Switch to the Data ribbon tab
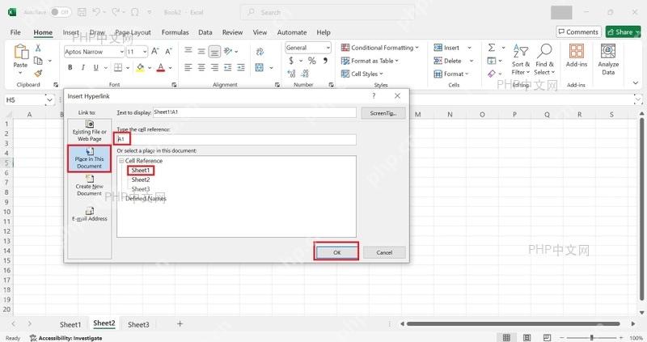Image resolution: width=647 pixels, height=342 pixels. pos(205,32)
